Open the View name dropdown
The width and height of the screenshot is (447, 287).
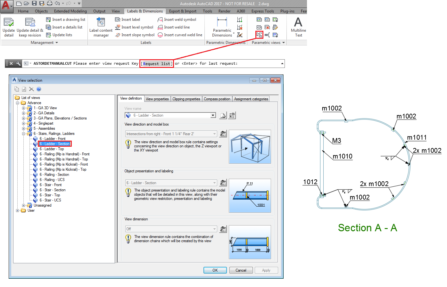tap(213, 115)
